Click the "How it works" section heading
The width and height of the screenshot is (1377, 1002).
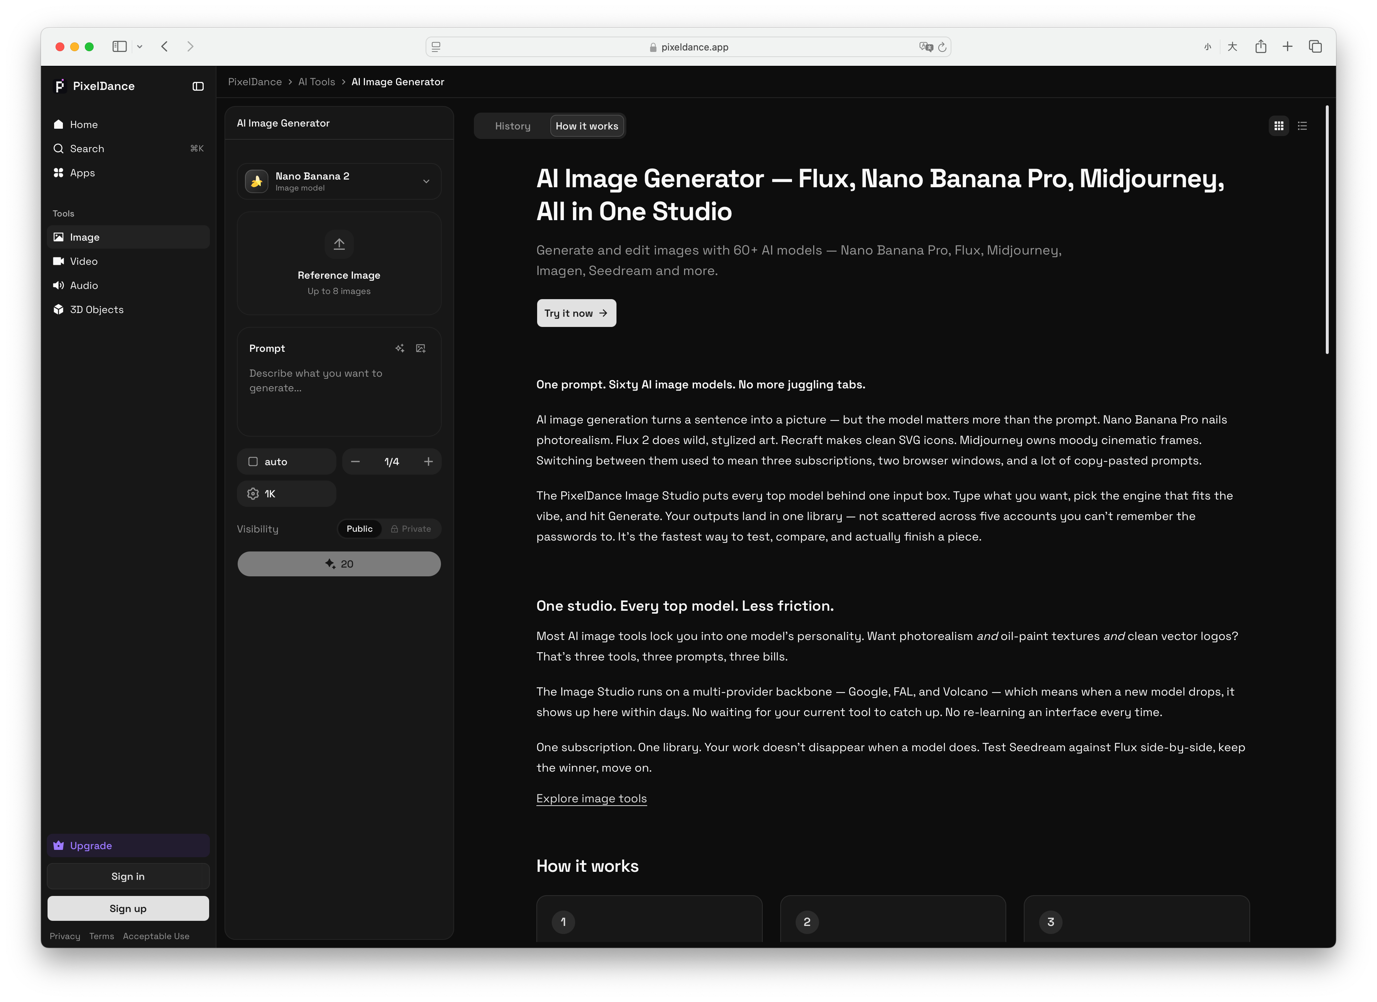click(x=587, y=866)
